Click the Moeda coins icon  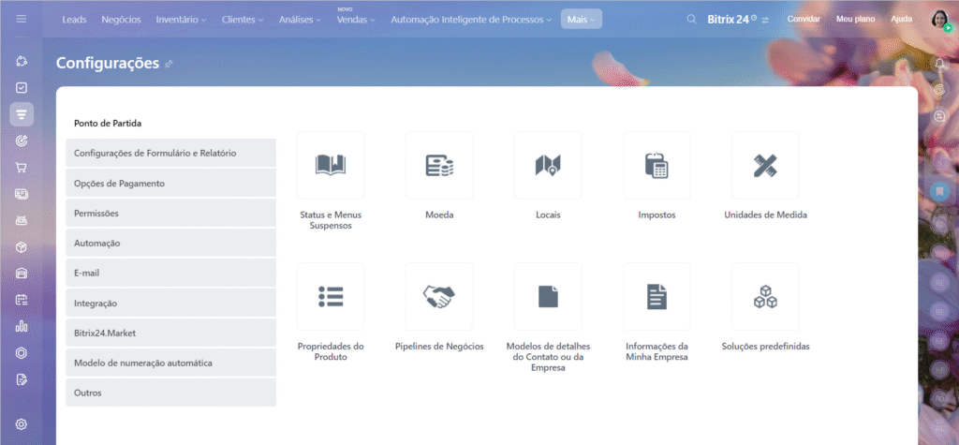439,166
